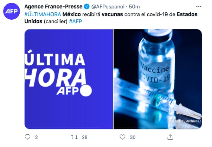Click the reply speech bubble icon

28,136
